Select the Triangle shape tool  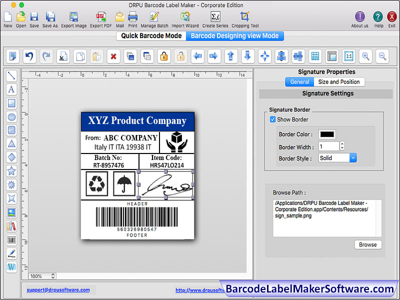11,144
